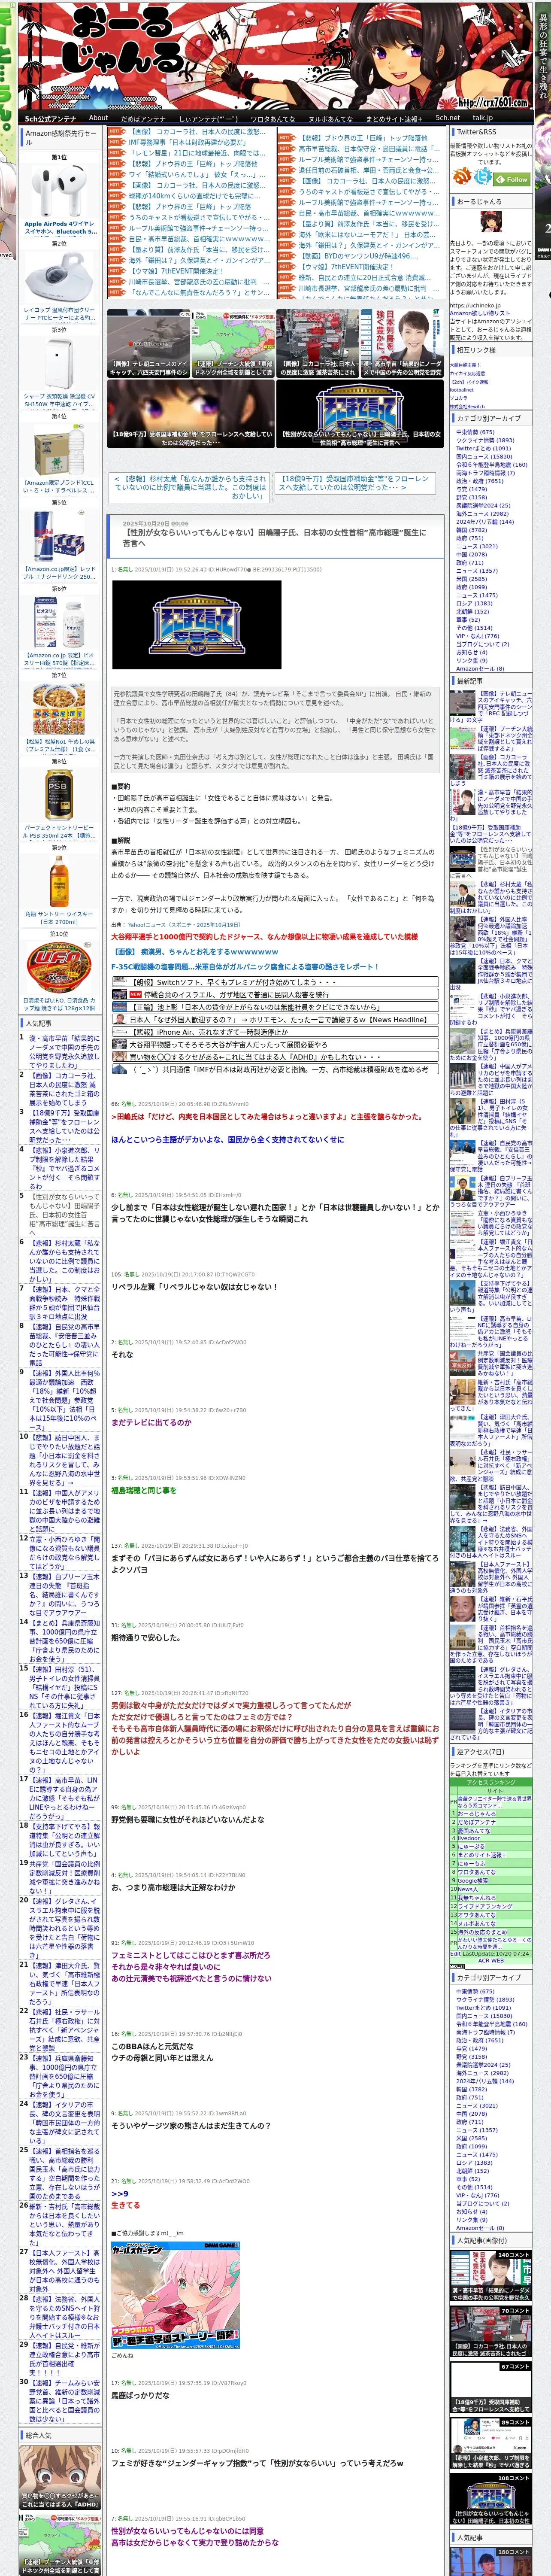Open the アクセスランキング table header
Image resolution: width=551 pixels, height=2576 pixels.
coord(491,1782)
